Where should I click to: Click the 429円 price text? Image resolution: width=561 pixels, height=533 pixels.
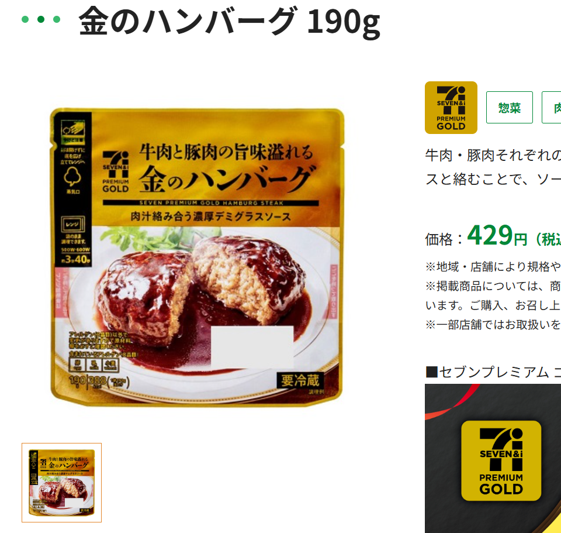click(497, 236)
